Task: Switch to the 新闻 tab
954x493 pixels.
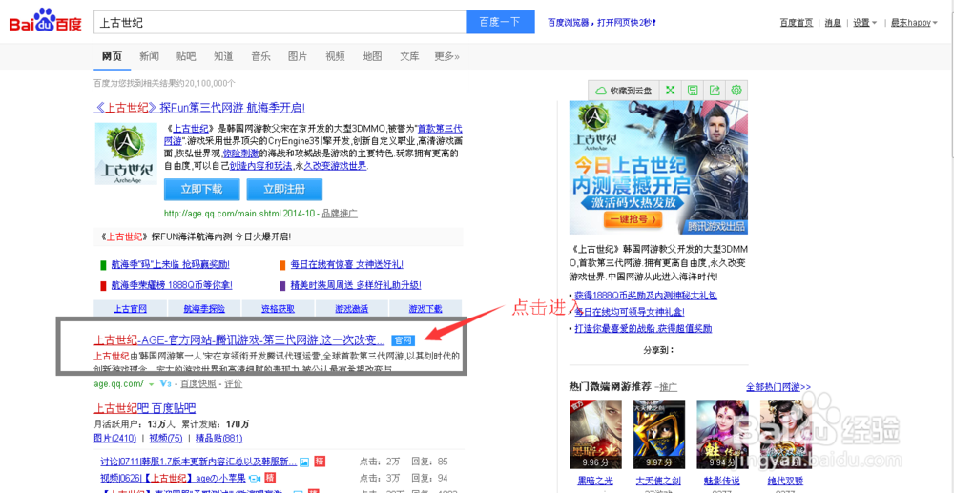Action: [x=149, y=56]
